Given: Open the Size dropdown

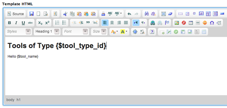Looking at the screenshot, I should point(99,31).
